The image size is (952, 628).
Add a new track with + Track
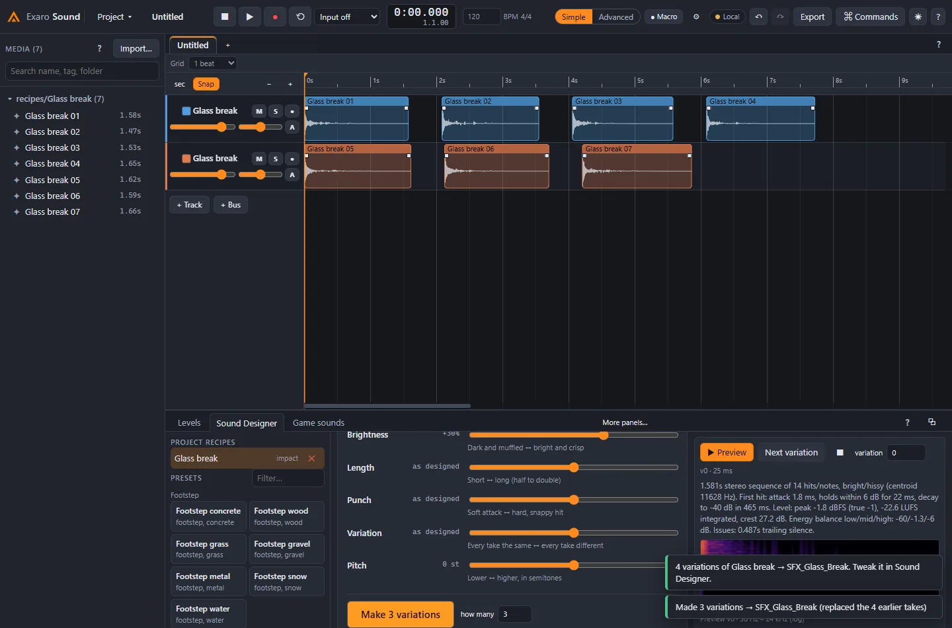(190, 205)
